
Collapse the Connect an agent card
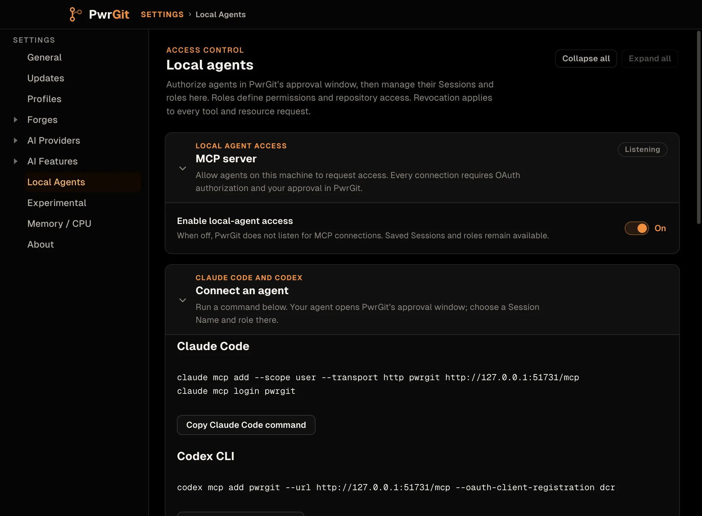pyautogui.click(x=183, y=300)
